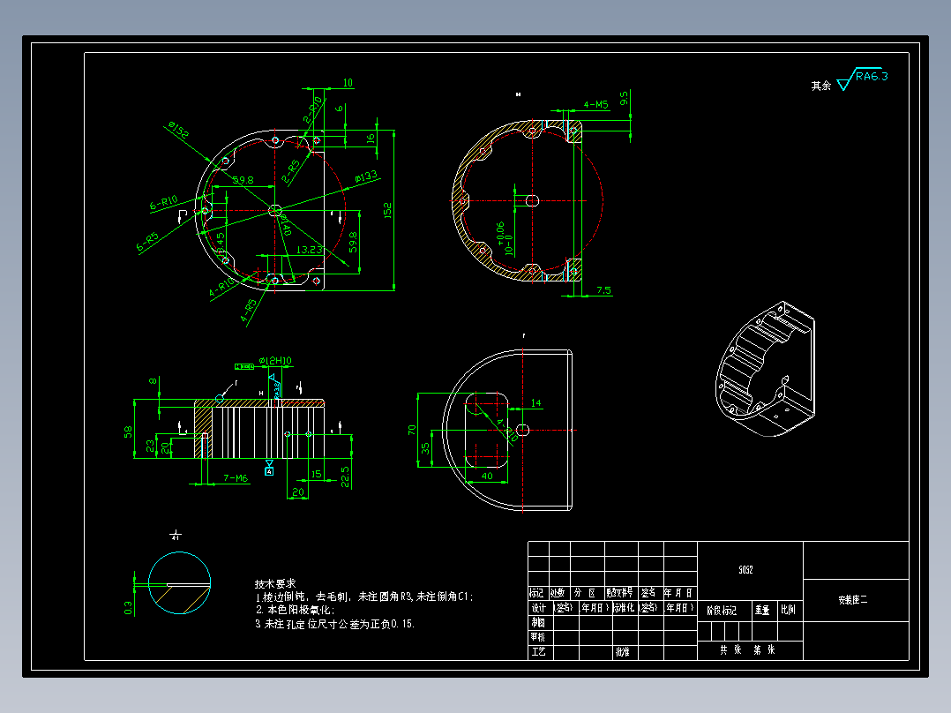Select the 工艺 row label
This screenshot has width=951, height=713.
coord(538,652)
